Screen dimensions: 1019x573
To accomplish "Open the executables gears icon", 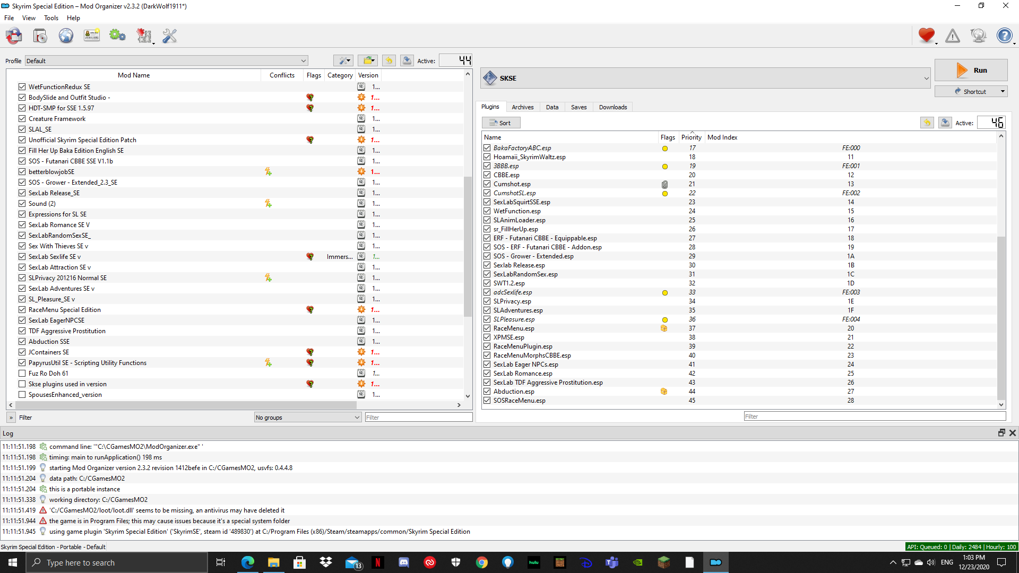I will (x=117, y=36).
